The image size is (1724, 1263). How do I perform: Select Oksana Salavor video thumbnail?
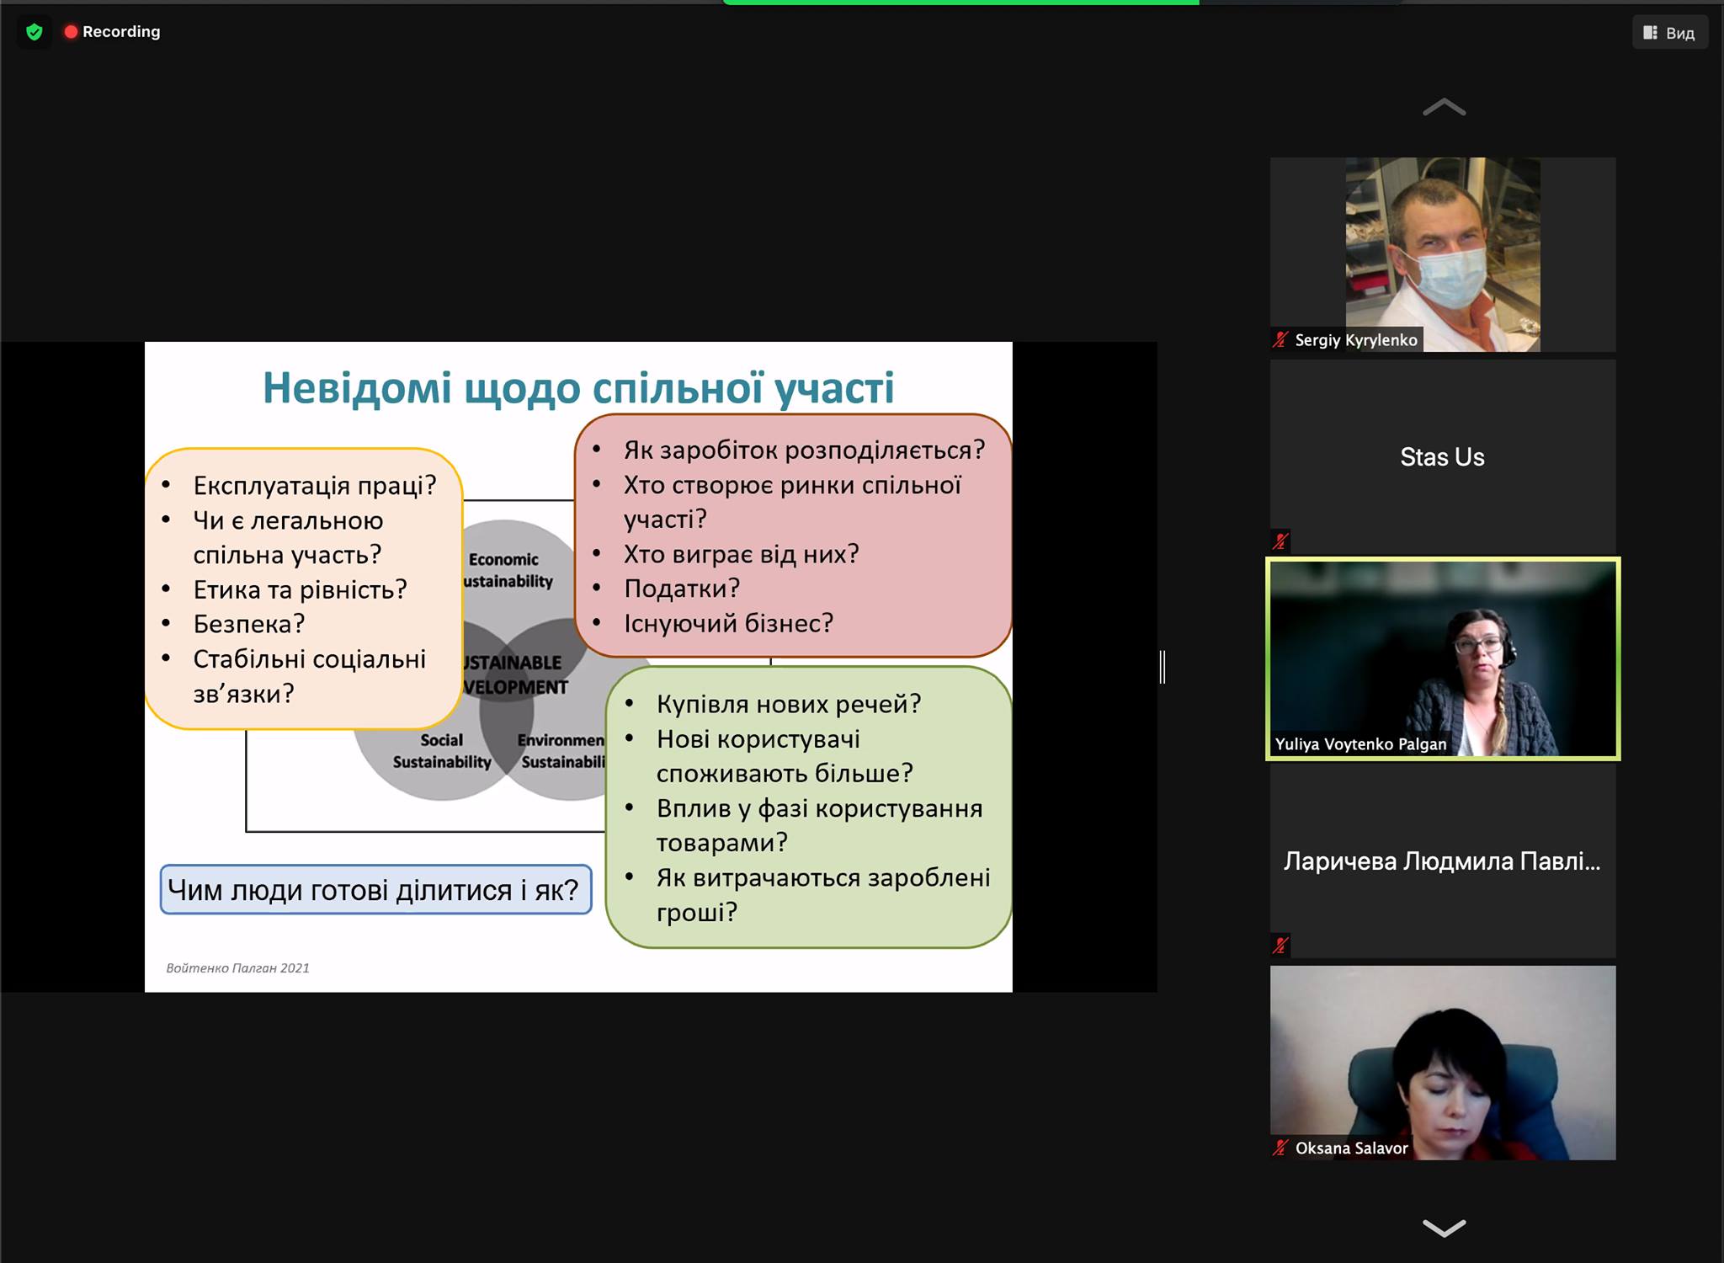[x=1442, y=1063]
